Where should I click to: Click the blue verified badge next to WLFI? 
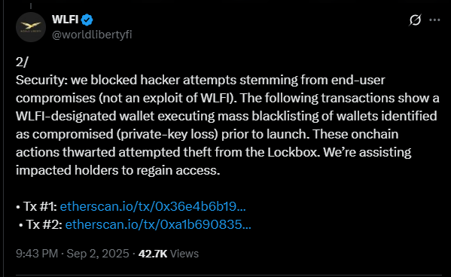(x=87, y=20)
